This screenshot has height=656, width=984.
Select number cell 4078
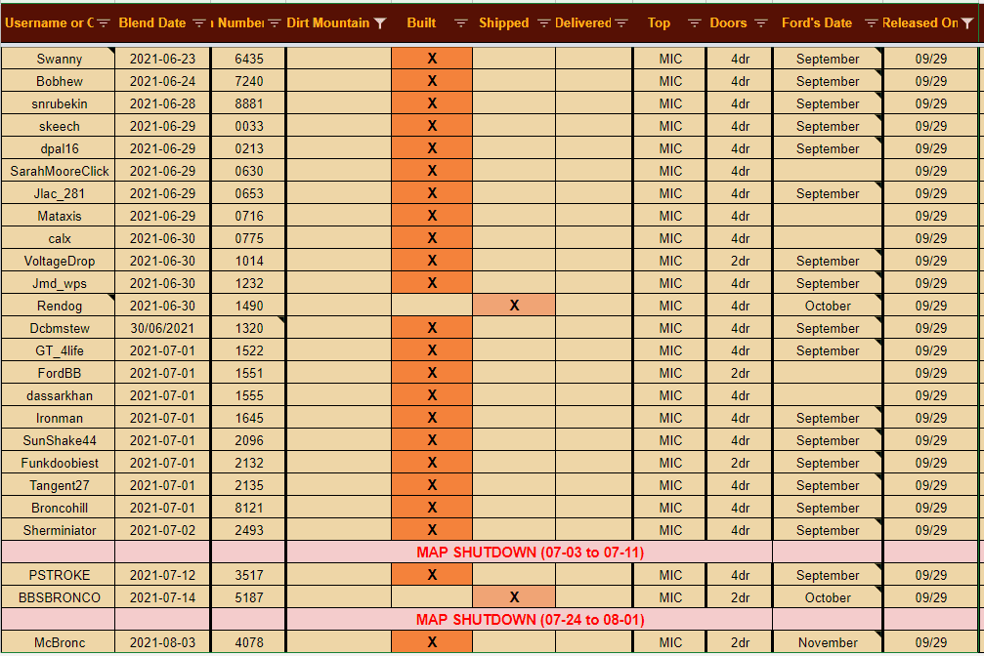pos(248,643)
